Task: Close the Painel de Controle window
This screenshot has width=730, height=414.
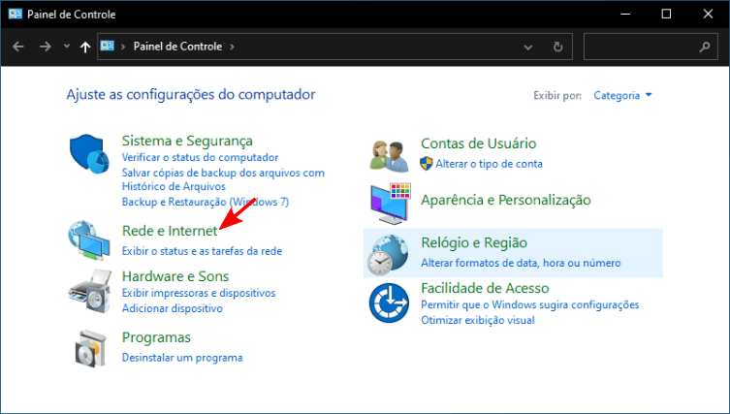Action: pos(708,14)
